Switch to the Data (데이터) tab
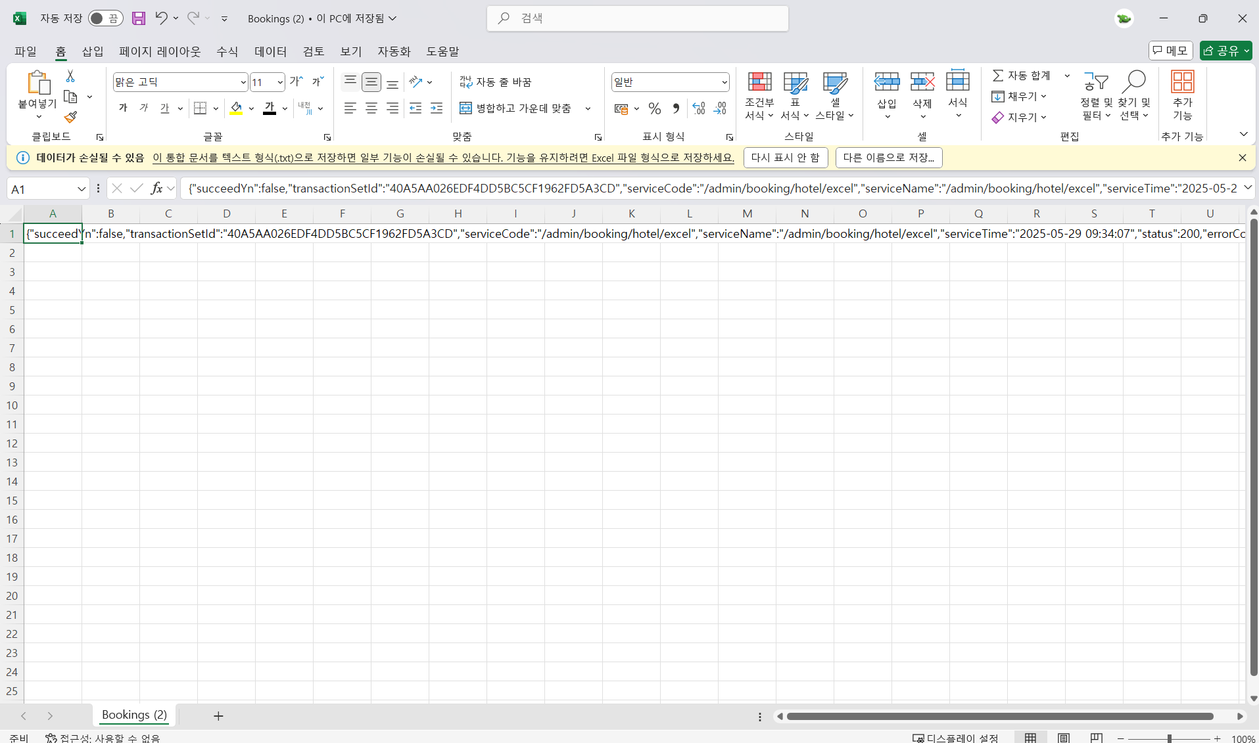Viewport: 1259px width, 743px height. click(x=270, y=51)
